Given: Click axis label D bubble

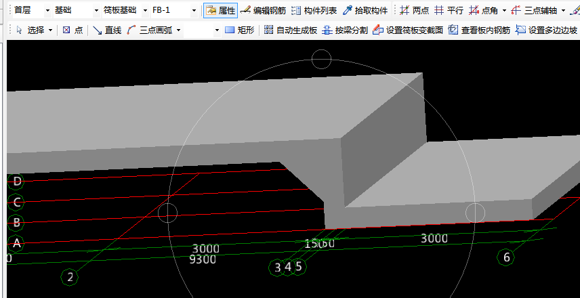Looking at the screenshot, I should click(16, 181).
